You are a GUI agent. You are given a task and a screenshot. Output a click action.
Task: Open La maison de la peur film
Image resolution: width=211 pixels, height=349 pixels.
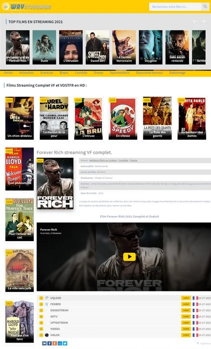coord(54,118)
